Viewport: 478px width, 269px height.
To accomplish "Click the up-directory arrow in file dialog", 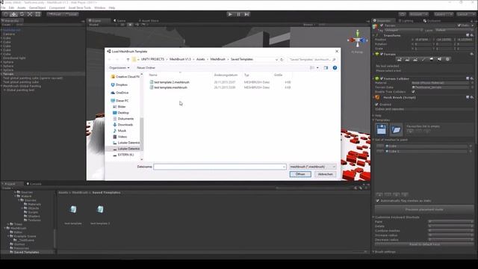I will 128,60.
